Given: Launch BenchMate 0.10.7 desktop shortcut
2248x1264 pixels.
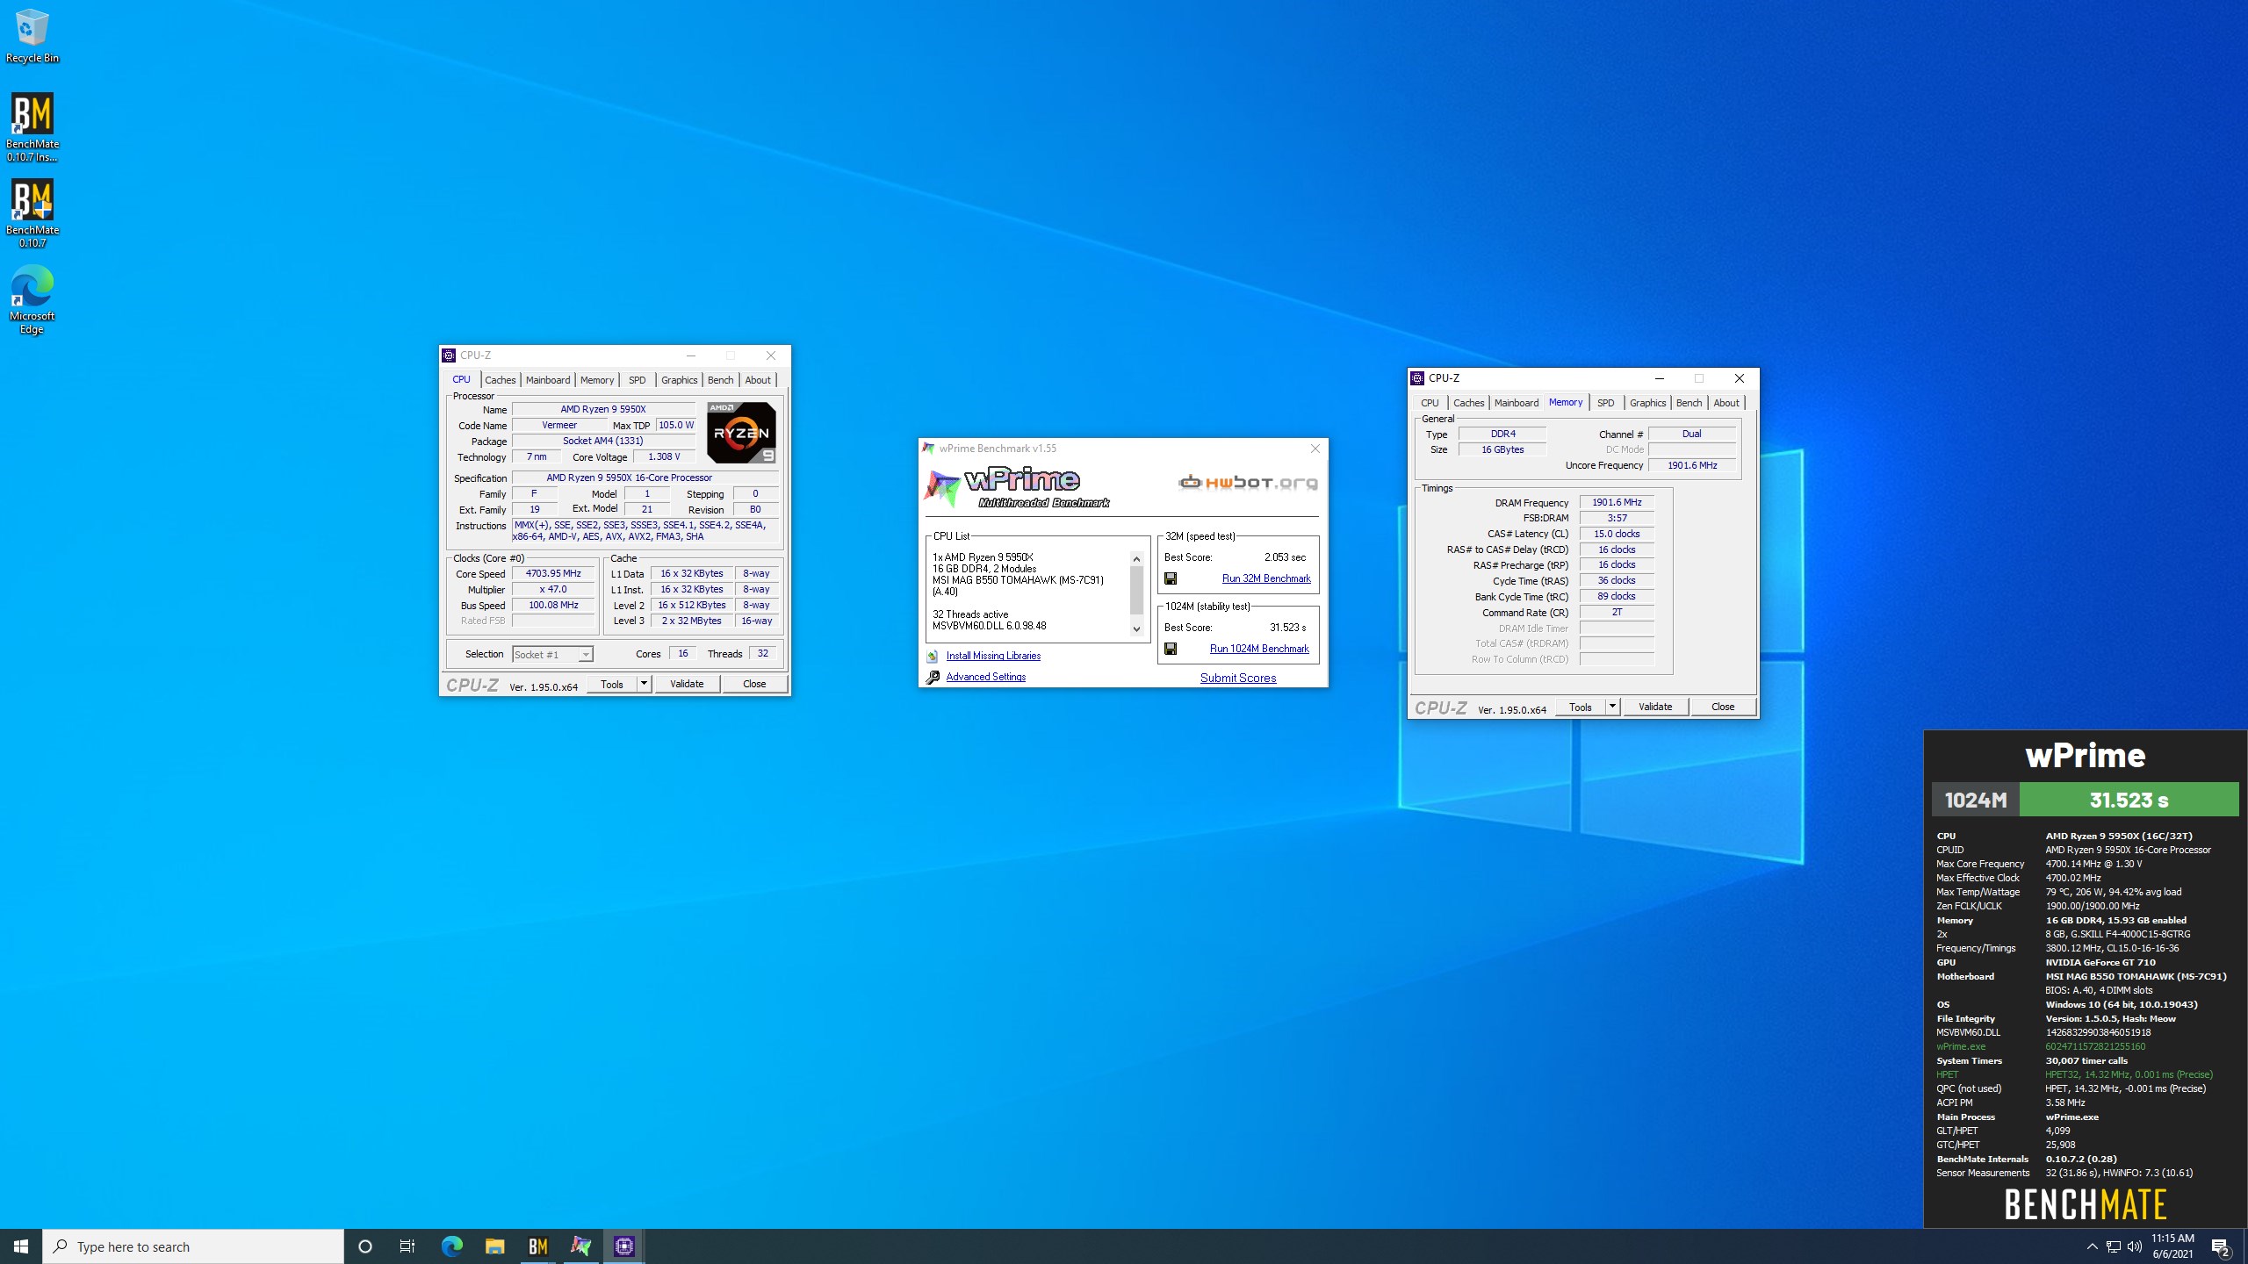Looking at the screenshot, I should (x=32, y=213).
